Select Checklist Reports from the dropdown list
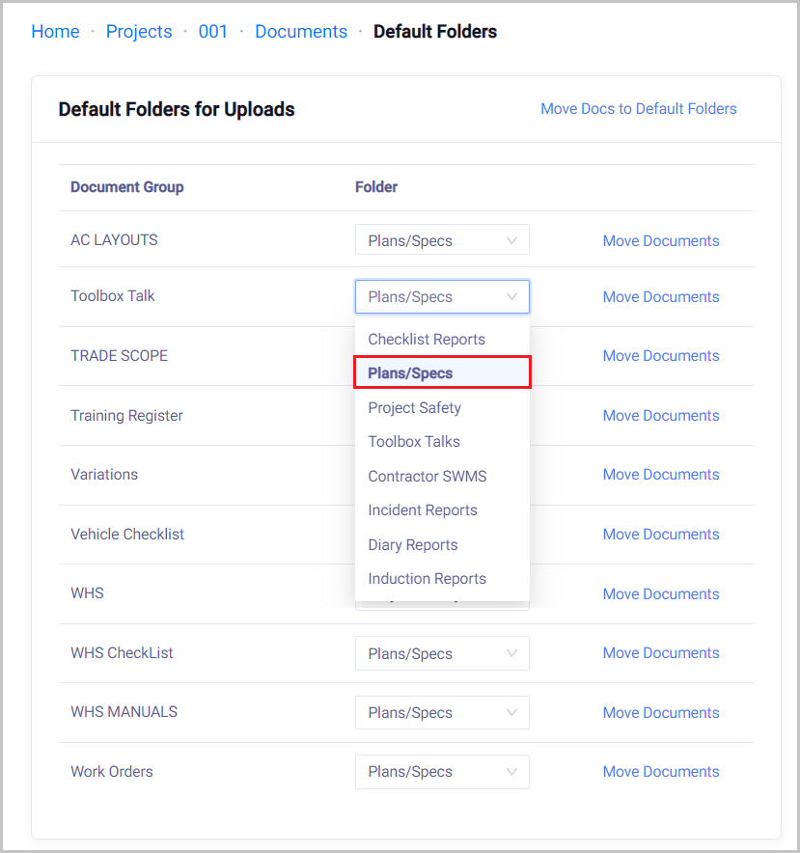 pyautogui.click(x=427, y=340)
